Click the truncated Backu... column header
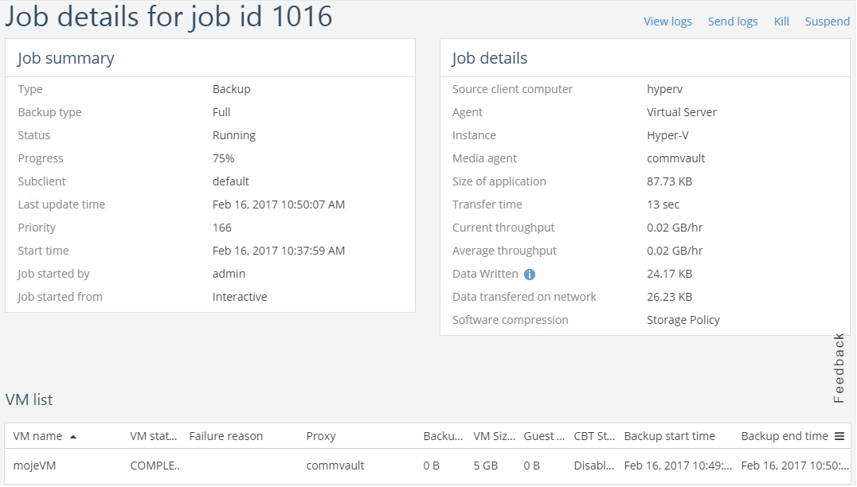 coord(443,436)
